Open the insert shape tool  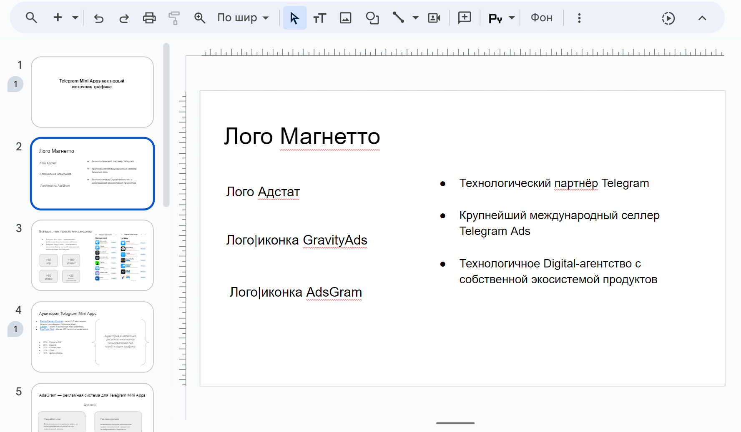coord(372,18)
